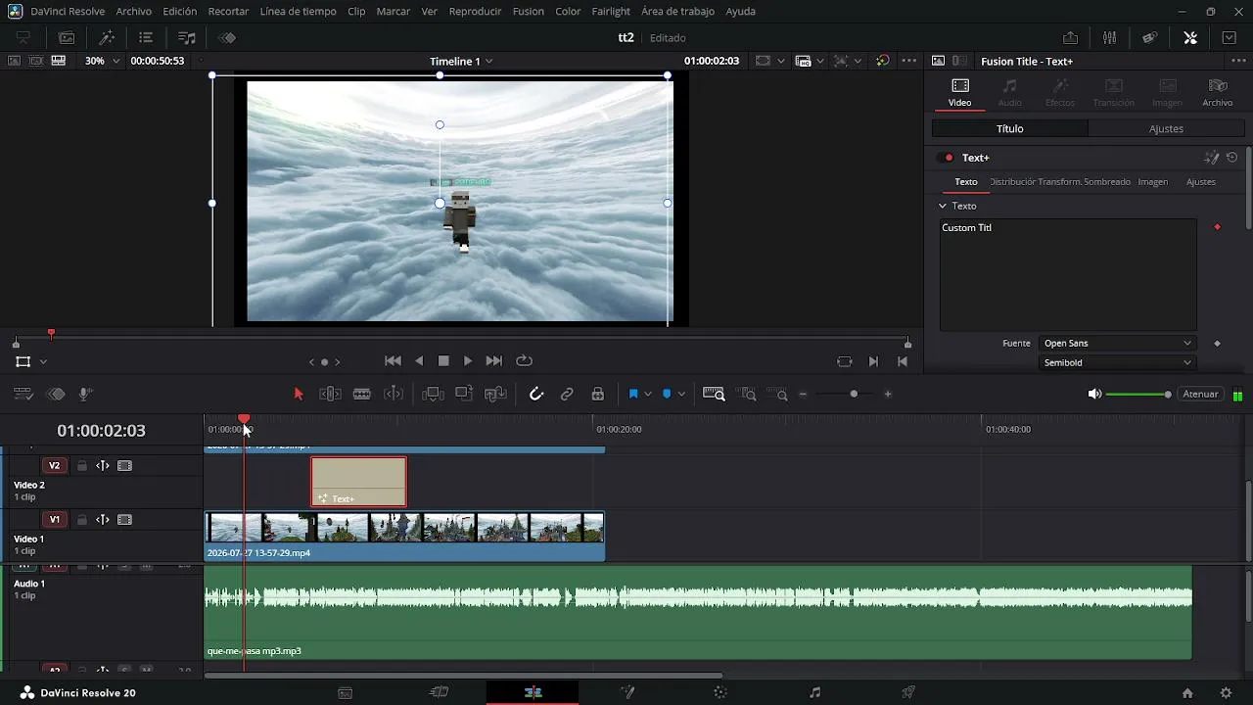The width and height of the screenshot is (1253, 705).
Task: Play the timeline forward
Action: click(468, 361)
